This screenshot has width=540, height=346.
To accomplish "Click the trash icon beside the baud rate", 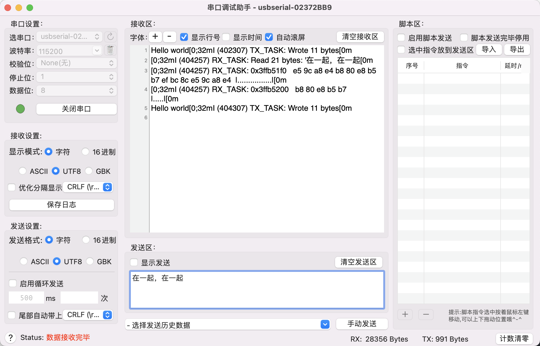I will pos(110,50).
